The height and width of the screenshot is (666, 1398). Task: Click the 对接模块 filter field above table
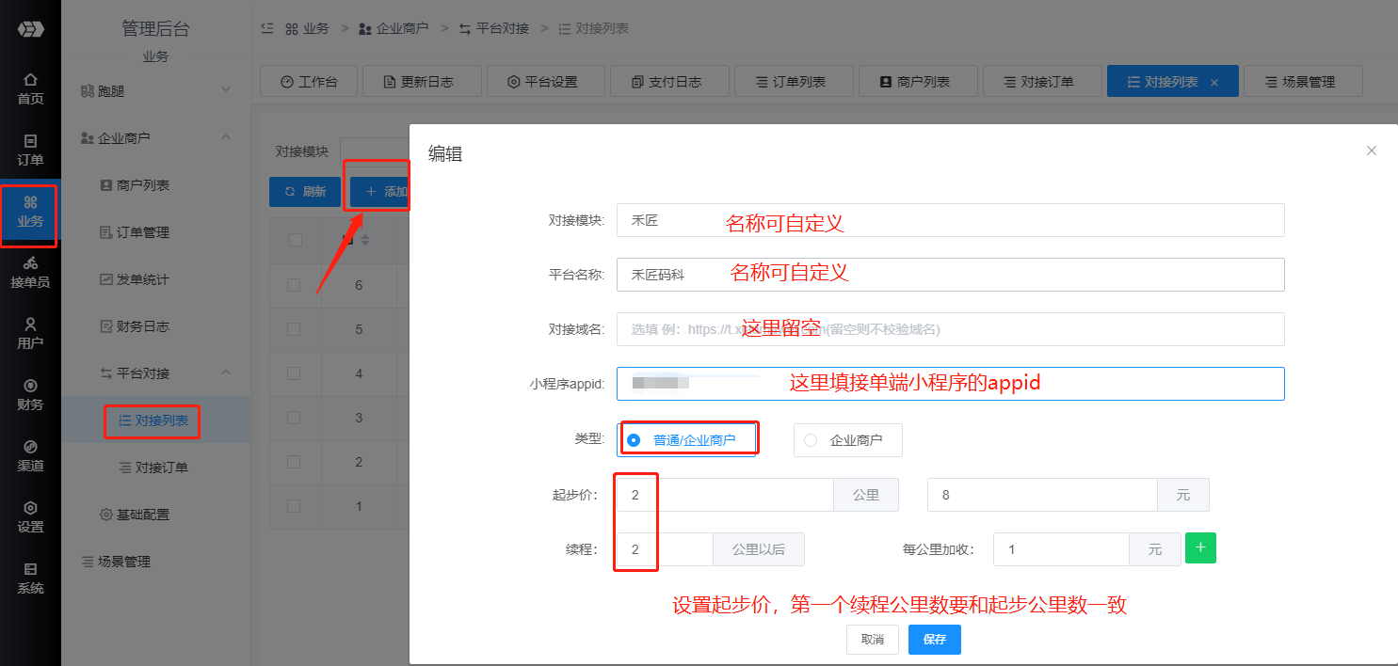tap(375, 151)
